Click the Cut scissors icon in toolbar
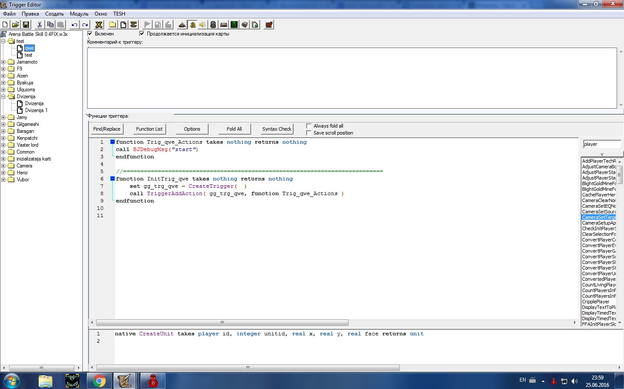The width and height of the screenshot is (624, 389). click(x=39, y=25)
